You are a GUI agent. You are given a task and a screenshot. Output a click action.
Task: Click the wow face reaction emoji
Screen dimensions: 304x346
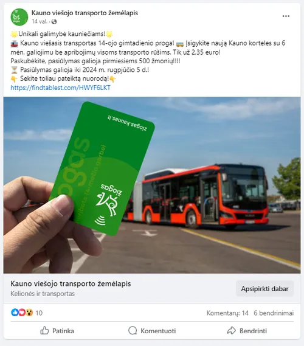click(x=29, y=313)
